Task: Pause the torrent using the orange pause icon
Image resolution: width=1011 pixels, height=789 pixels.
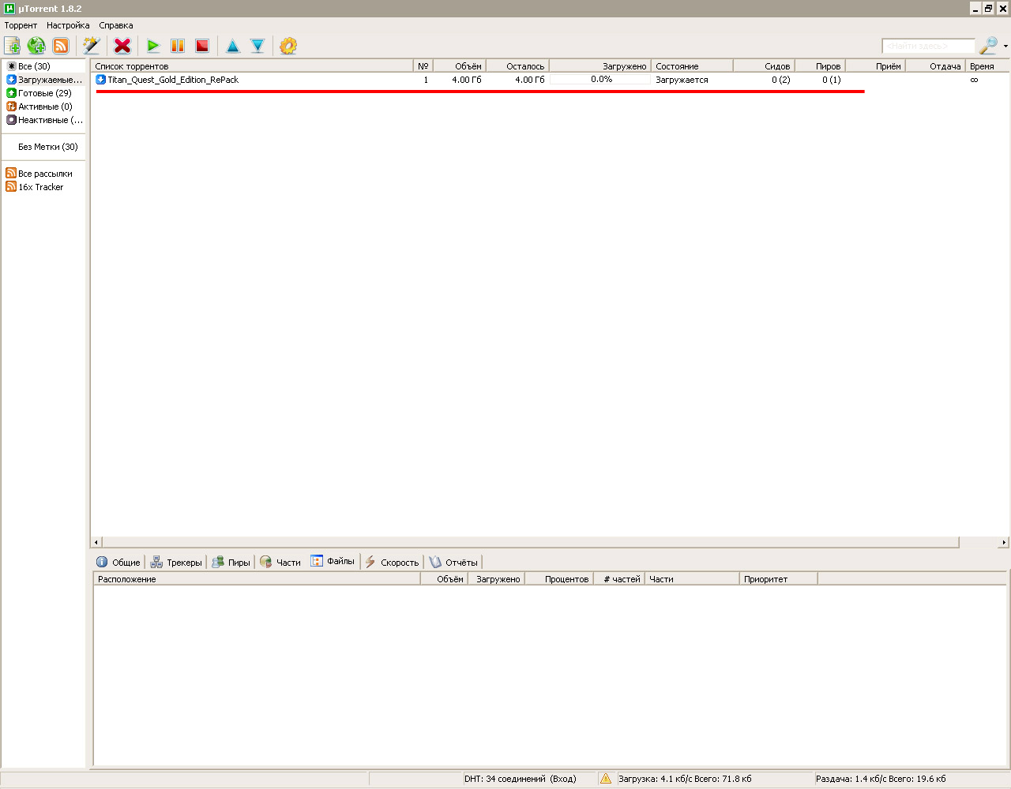Action: (178, 46)
